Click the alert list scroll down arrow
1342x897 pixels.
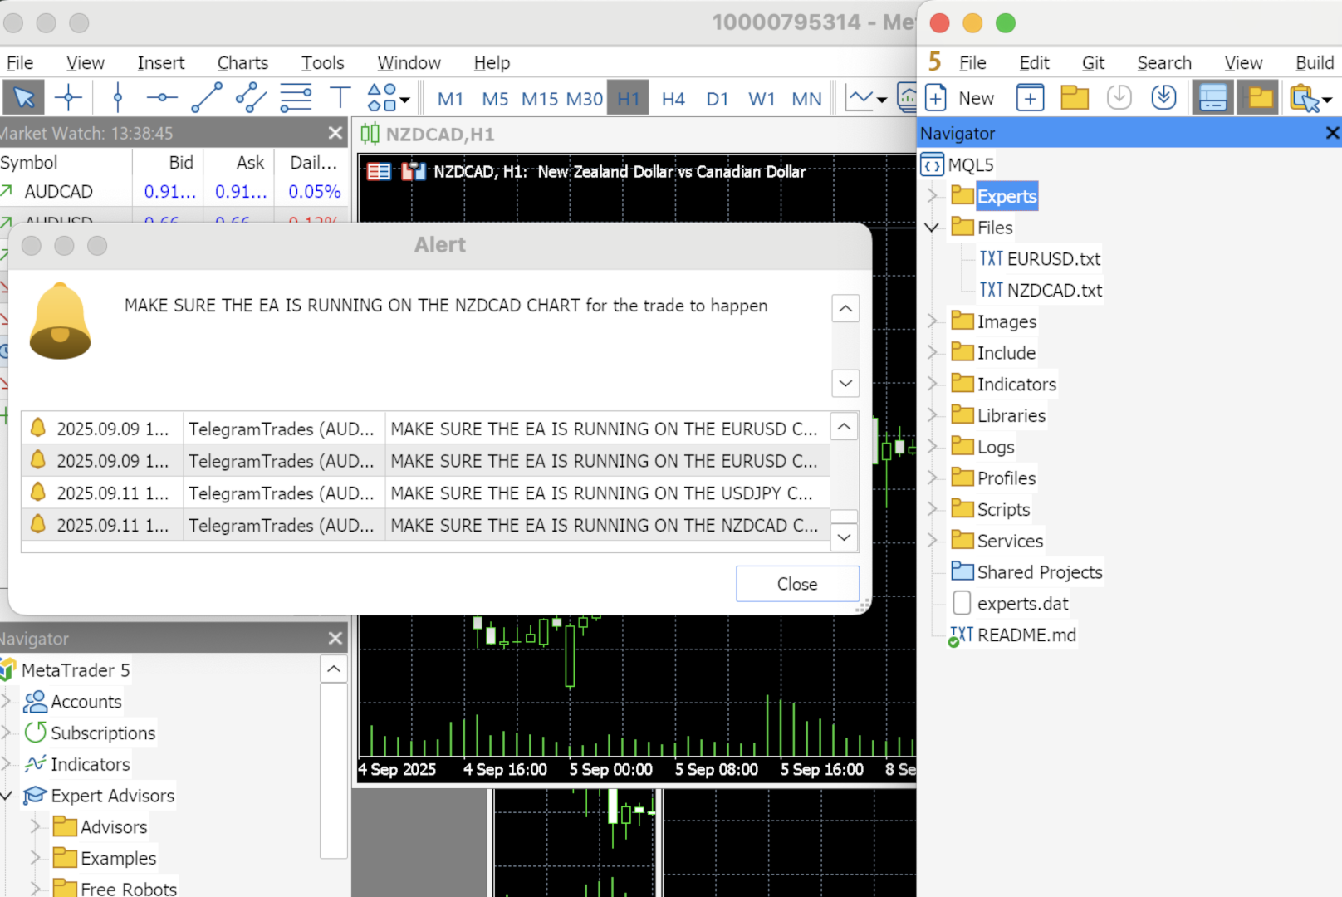[x=845, y=537]
